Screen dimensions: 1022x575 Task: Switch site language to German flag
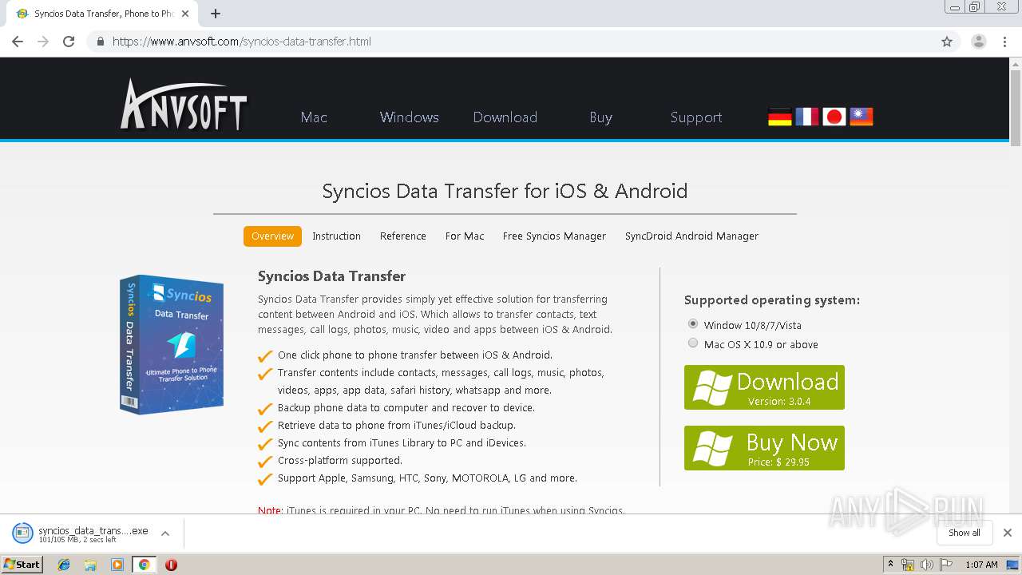click(780, 117)
